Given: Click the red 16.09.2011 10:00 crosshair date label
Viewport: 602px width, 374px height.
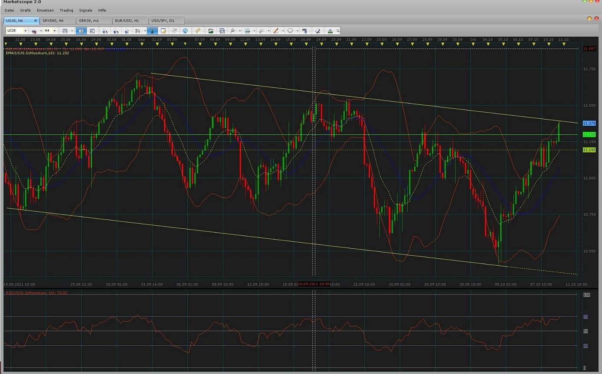Looking at the screenshot, I should (x=313, y=284).
